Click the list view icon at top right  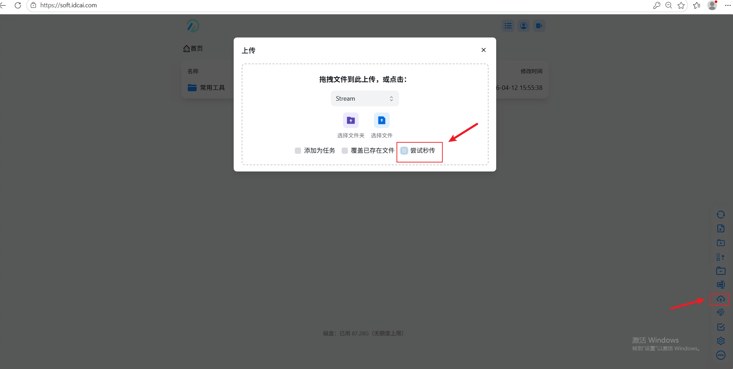(508, 25)
